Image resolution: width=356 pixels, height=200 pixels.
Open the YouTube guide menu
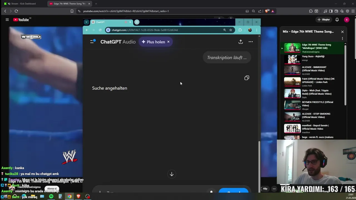tap(7, 20)
